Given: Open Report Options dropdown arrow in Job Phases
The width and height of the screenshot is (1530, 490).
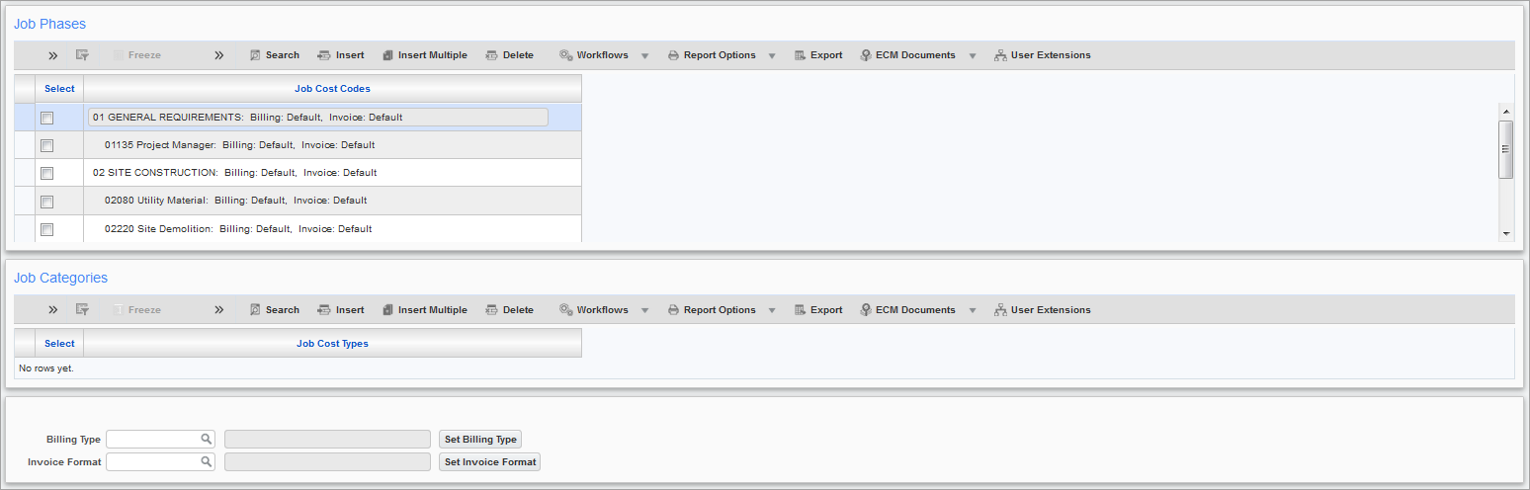Looking at the screenshot, I should point(772,56).
